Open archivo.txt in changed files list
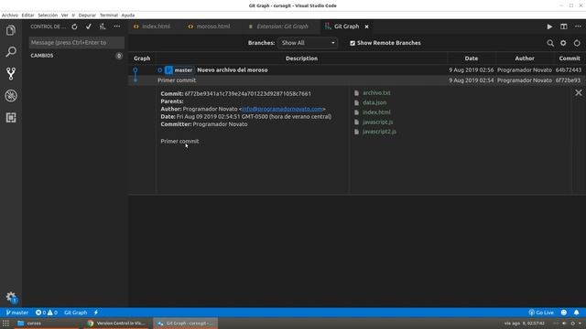 pos(376,93)
